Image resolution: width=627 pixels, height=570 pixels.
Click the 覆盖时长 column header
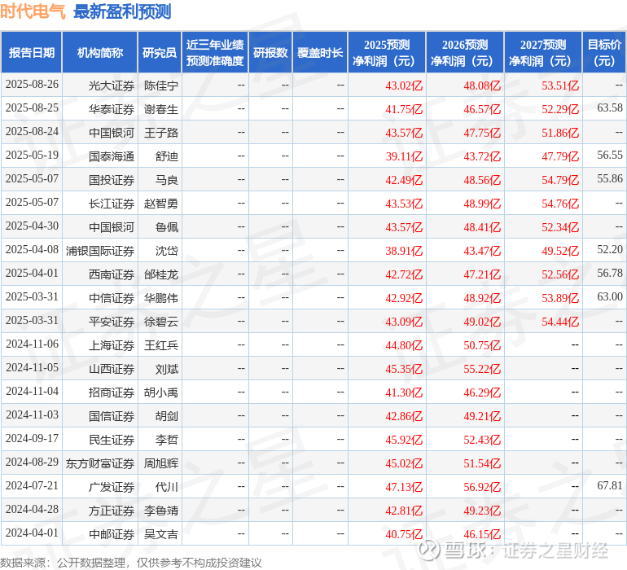pos(320,52)
